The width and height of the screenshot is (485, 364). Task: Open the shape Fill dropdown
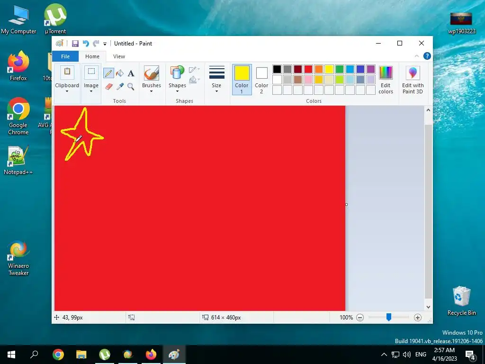click(x=194, y=80)
